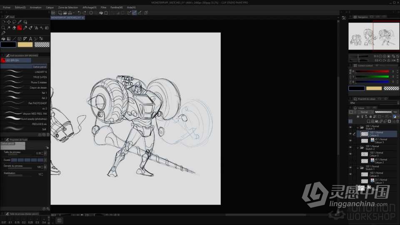This screenshot has height=225, width=400.
Task: Open the Fichier menu
Action: pyautogui.click(x=7, y=7)
